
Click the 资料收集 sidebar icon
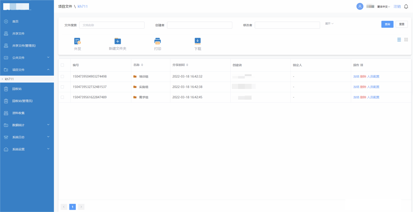pyautogui.click(x=6, y=113)
